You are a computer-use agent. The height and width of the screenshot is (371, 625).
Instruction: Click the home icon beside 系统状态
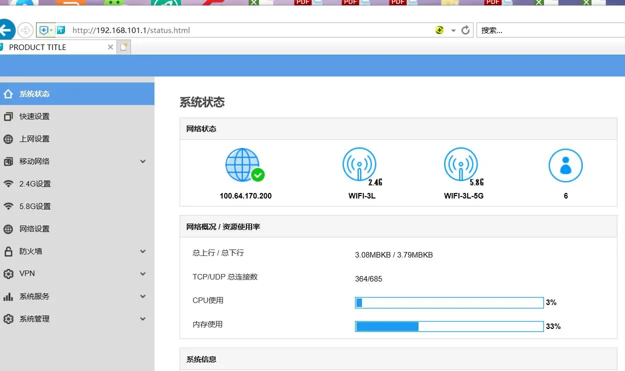(8, 94)
